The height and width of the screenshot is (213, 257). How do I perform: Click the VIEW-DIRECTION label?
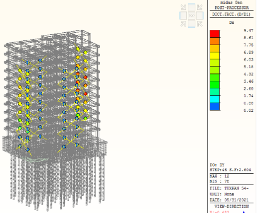pos(232,207)
